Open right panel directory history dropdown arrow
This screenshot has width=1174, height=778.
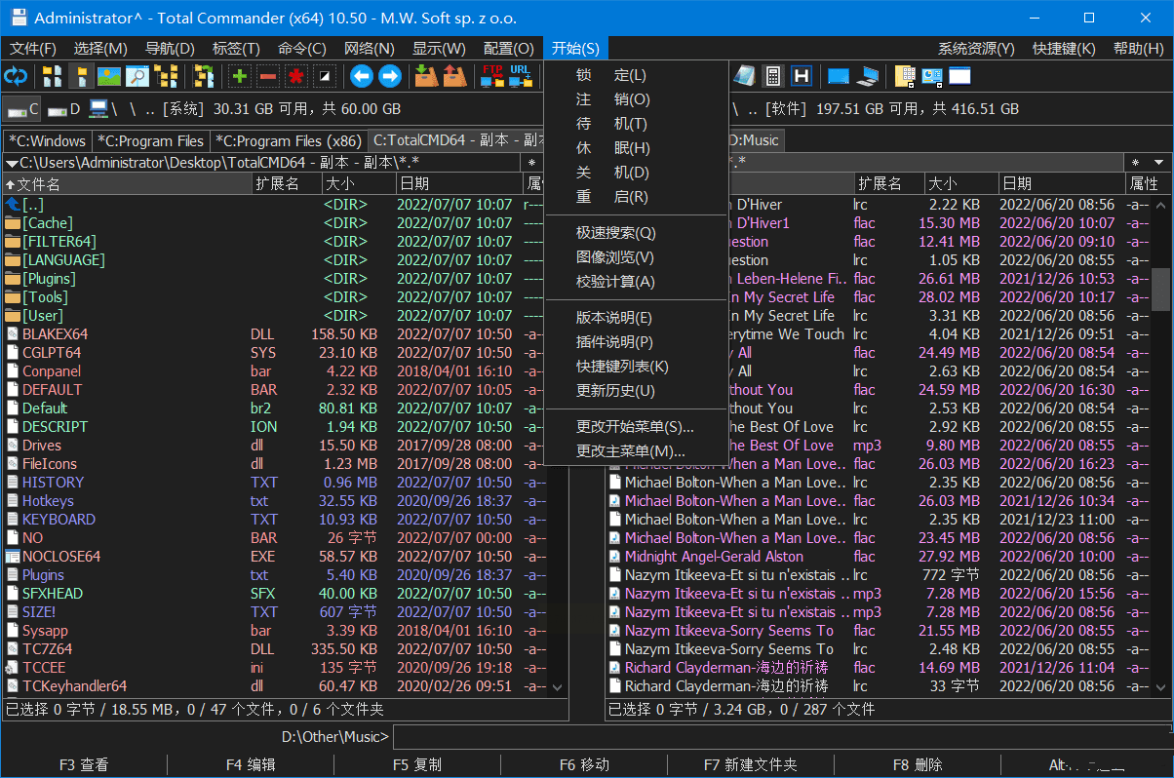point(1159,162)
